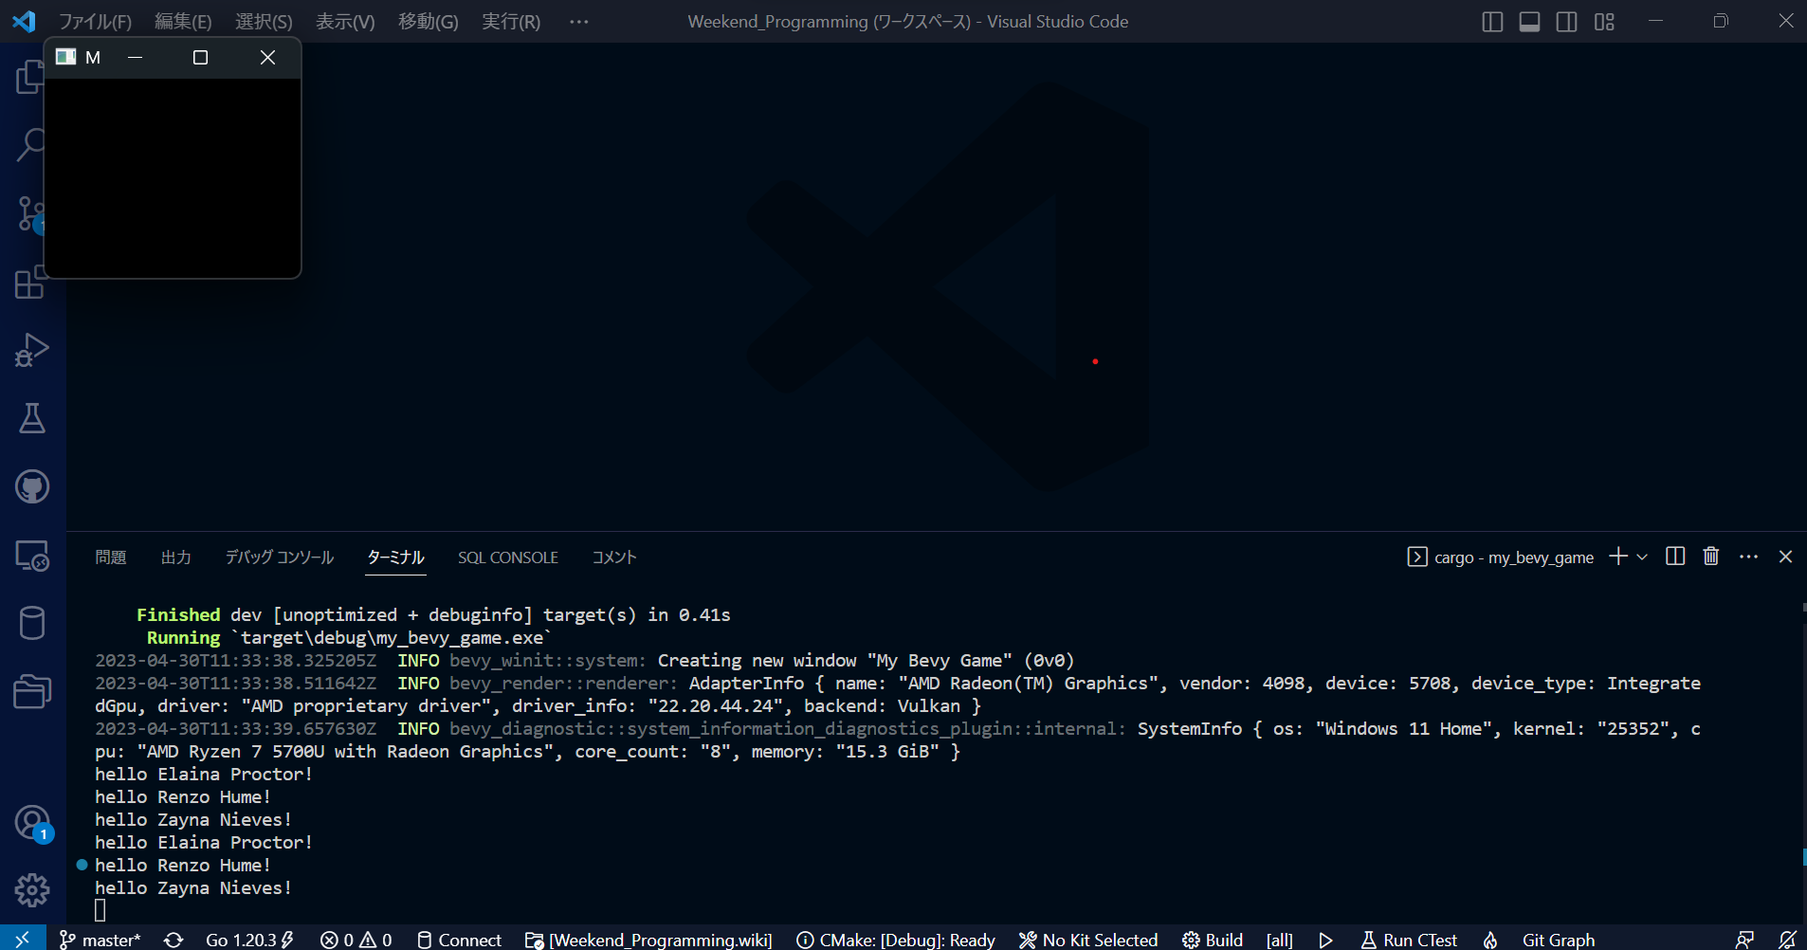
Task: Create a new terminal with plus icon
Action: point(1618,557)
